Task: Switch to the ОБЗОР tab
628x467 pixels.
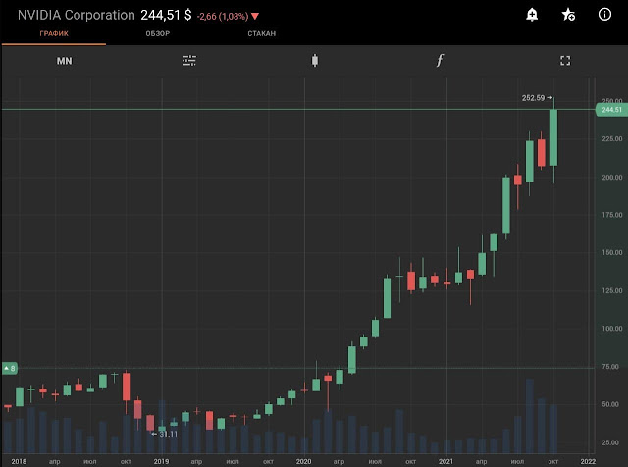Action: click(158, 33)
